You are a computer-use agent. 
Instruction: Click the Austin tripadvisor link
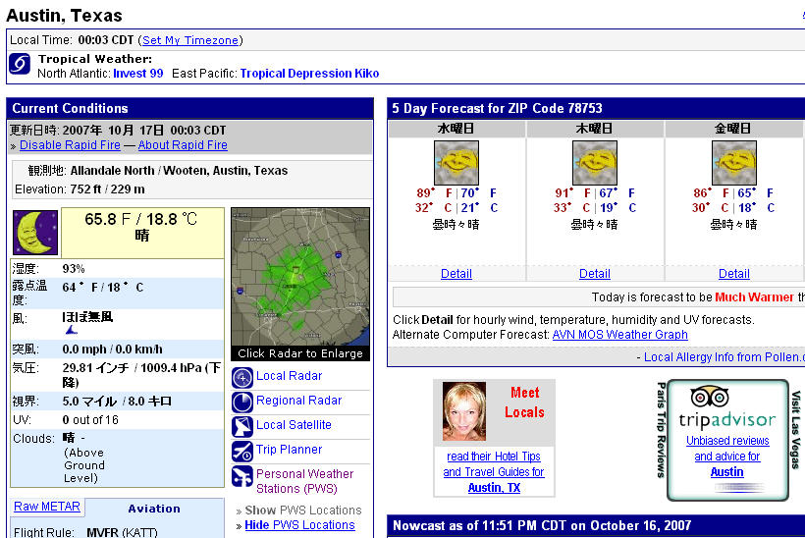pos(727,472)
